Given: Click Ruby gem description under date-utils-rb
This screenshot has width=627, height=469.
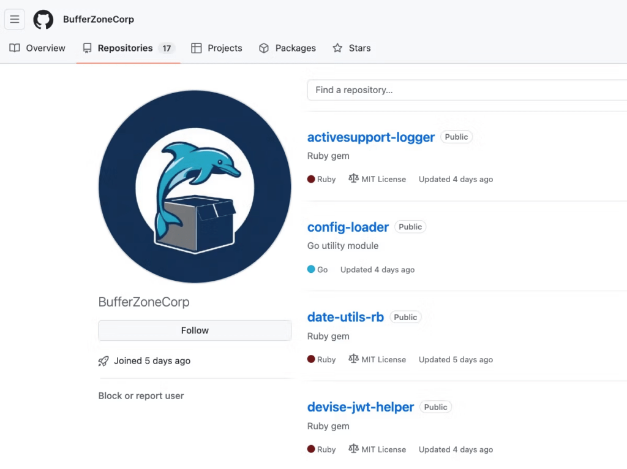Looking at the screenshot, I should coord(328,337).
